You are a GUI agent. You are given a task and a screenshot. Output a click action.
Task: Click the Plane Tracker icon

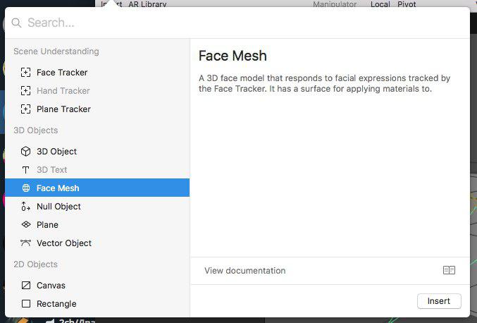pyautogui.click(x=26, y=109)
